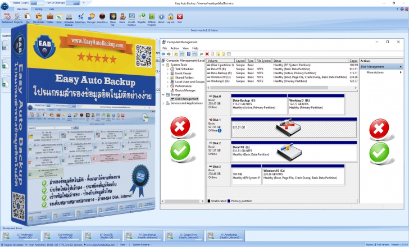Select Disk Management in the tree
This screenshot has width=409, height=247.
pos(187,99)
